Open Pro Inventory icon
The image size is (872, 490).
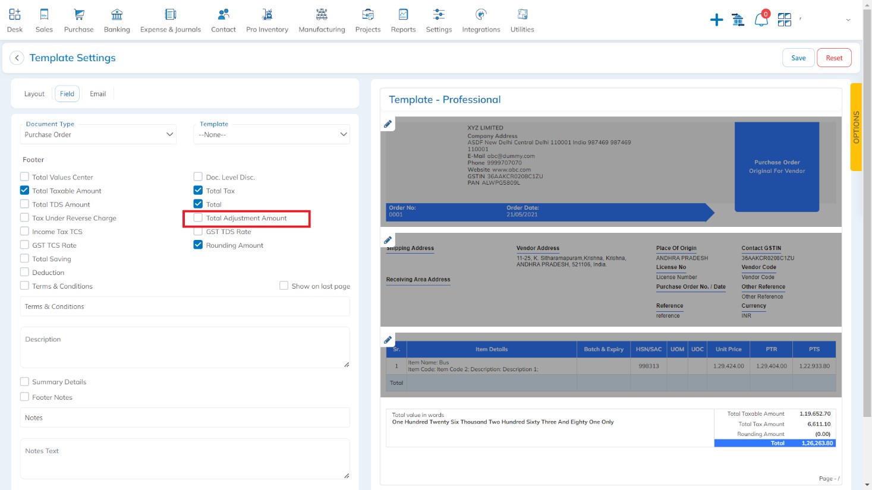point(267,14)
